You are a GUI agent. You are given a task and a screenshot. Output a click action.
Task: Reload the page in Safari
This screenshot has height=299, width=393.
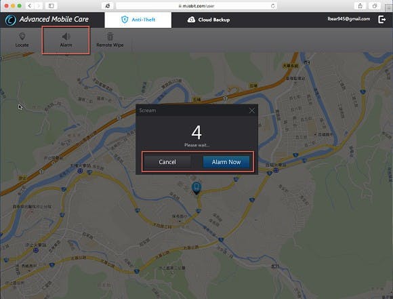tap(272, 6)
